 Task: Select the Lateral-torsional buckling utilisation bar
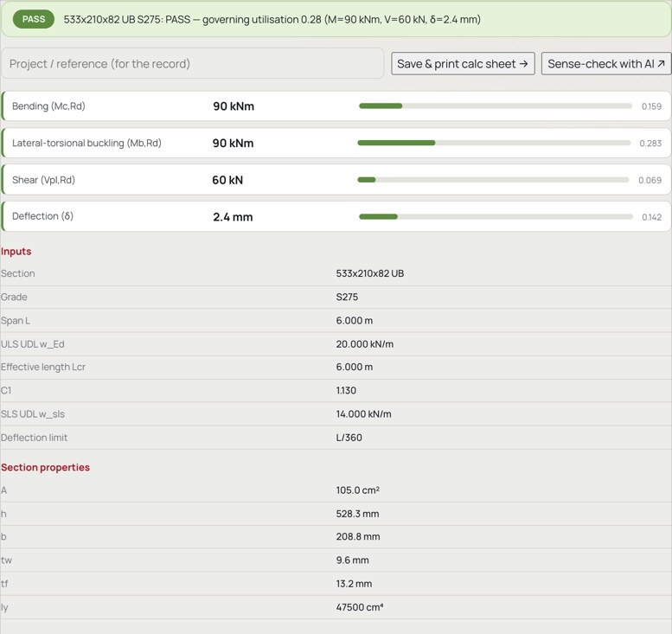click(x=494, y=143)
